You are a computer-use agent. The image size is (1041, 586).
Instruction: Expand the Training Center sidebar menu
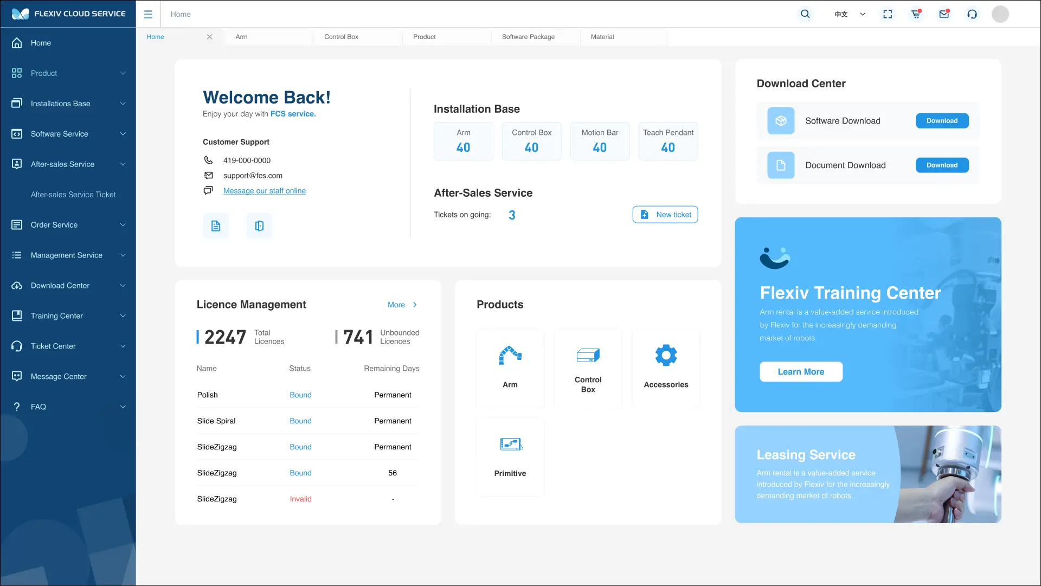68,316
